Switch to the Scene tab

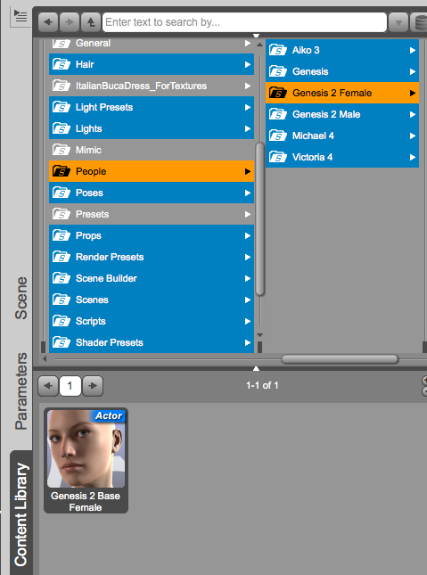21,298
